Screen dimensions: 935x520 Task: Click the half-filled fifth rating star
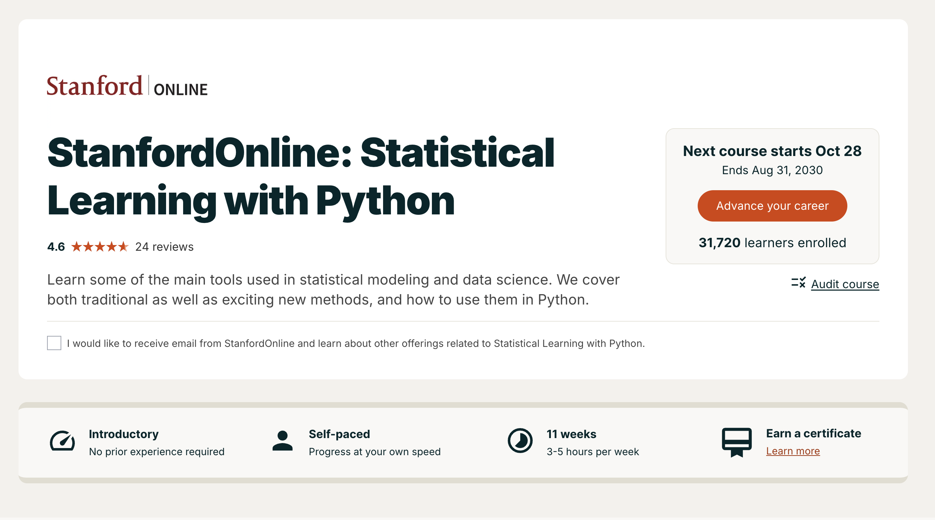123,247
